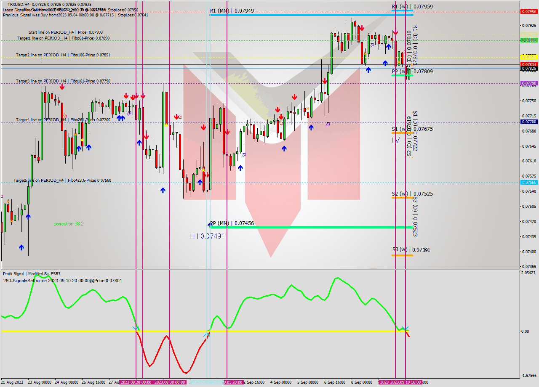
Task: Click the 0.07365 price axis value
Action: pos(529,267)
